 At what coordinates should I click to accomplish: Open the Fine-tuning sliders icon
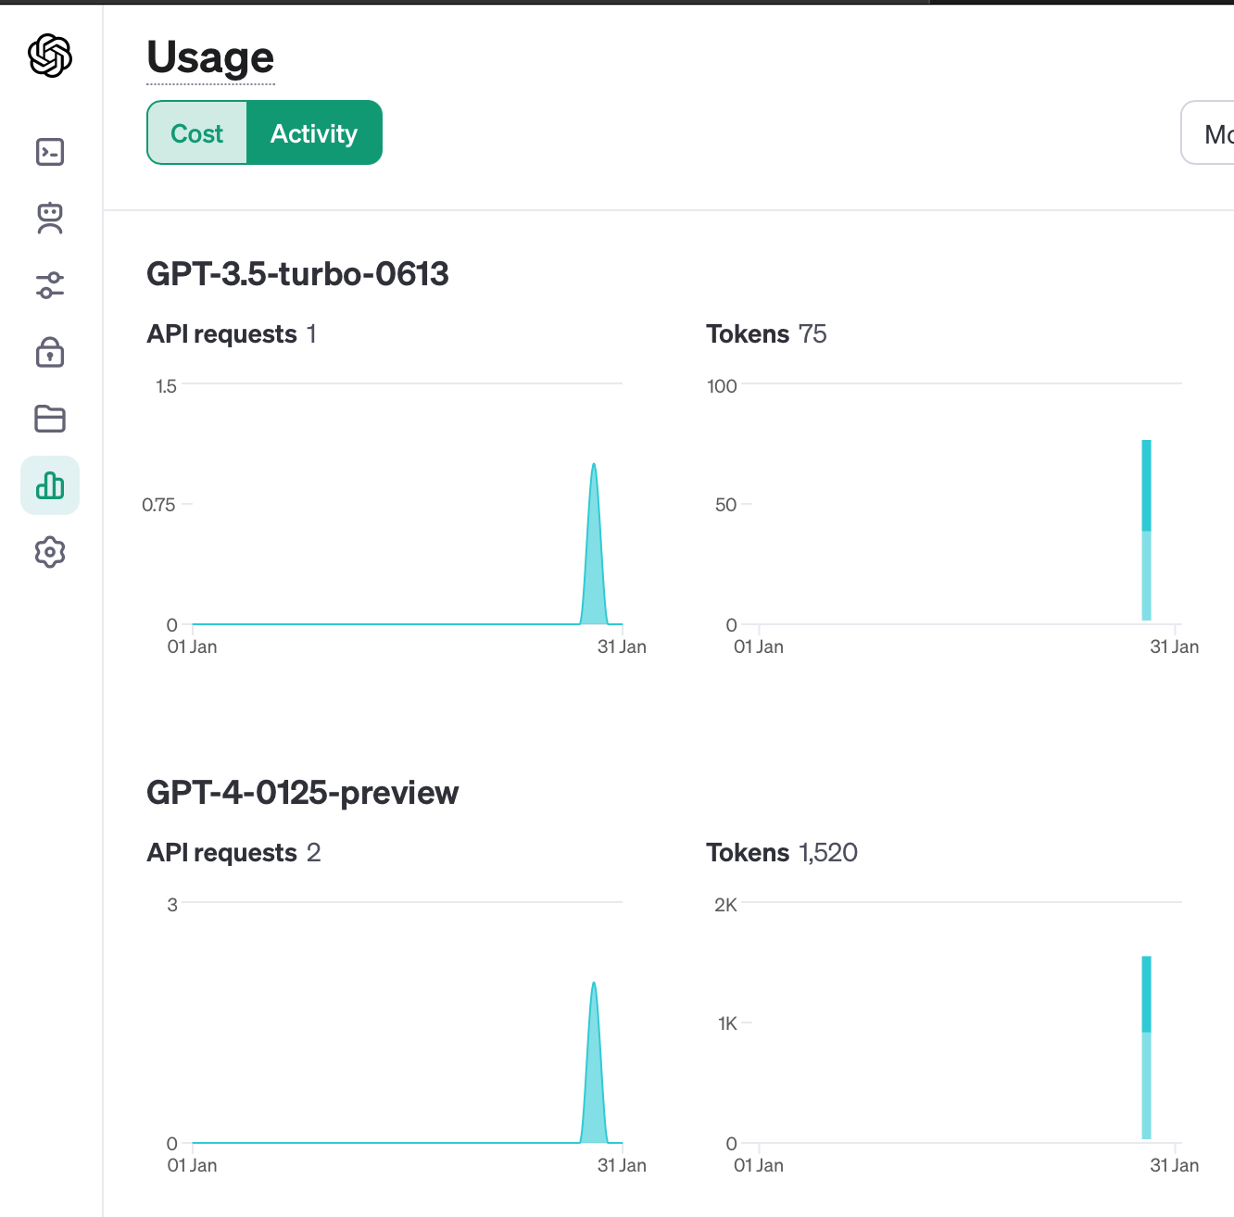[50, 285]
